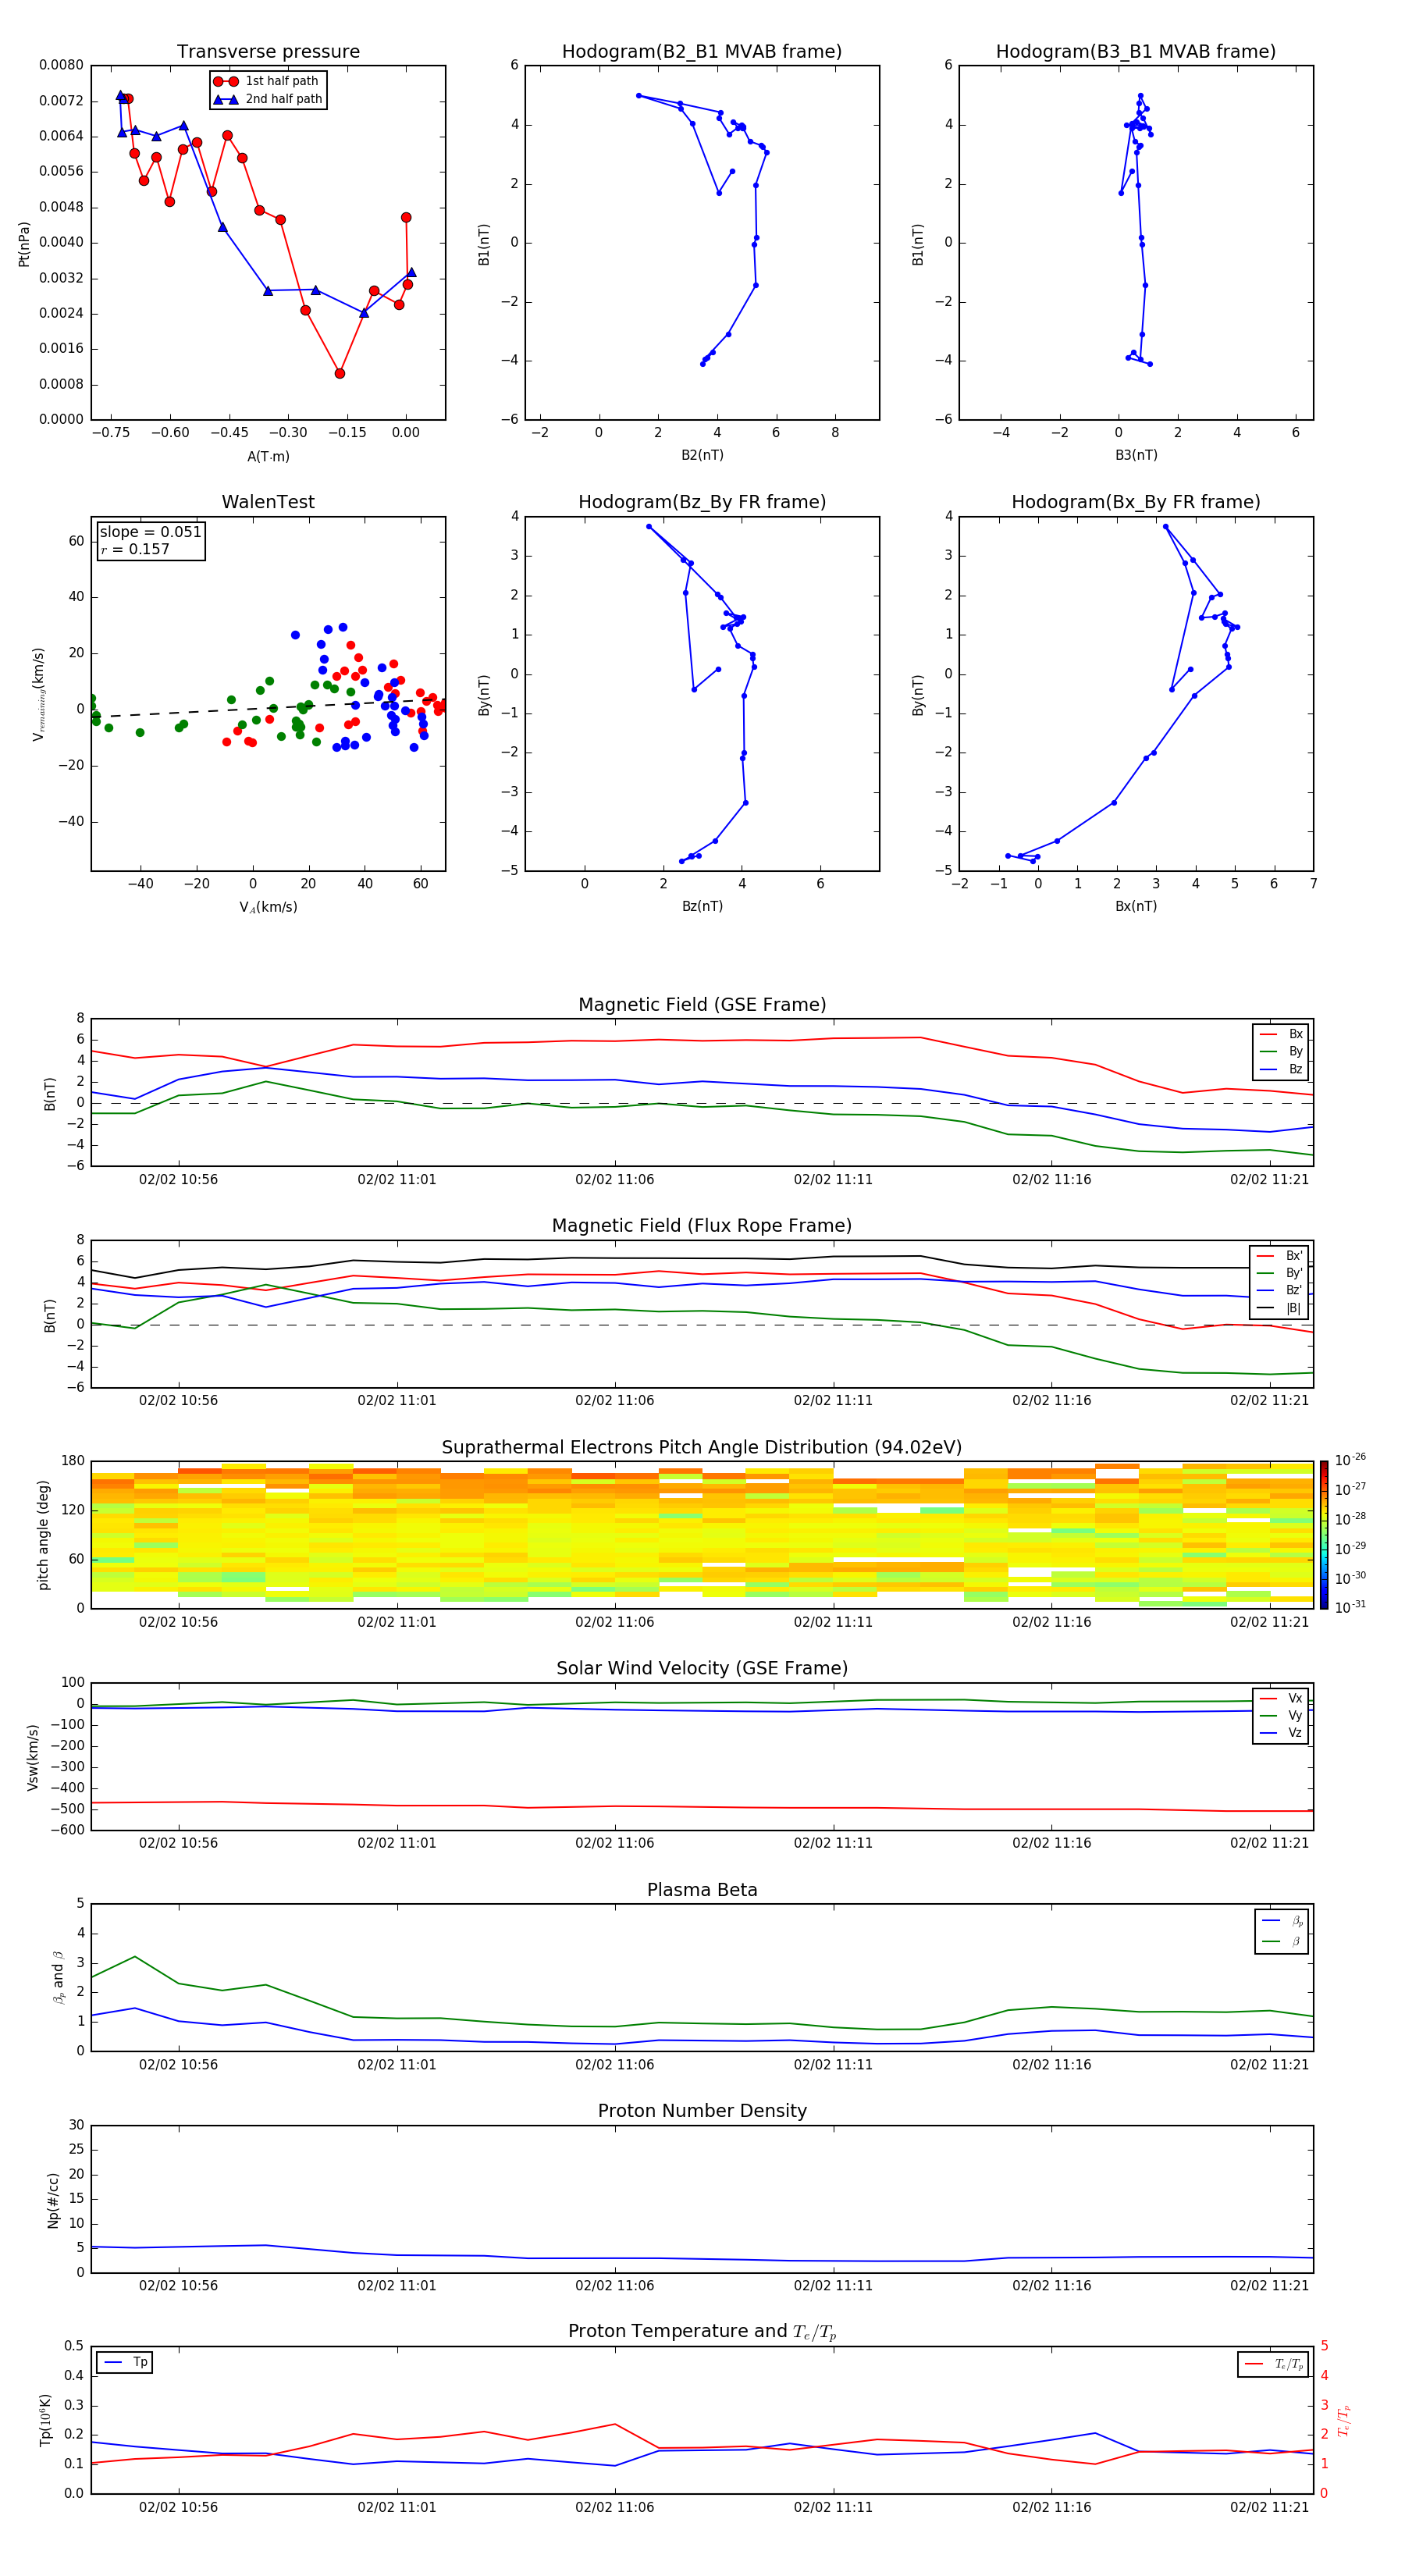Click the "Tp(10⁶K)" y-axis label
The width and height of the screenshot is (1405, 2576).
[x=45, y=2421]
